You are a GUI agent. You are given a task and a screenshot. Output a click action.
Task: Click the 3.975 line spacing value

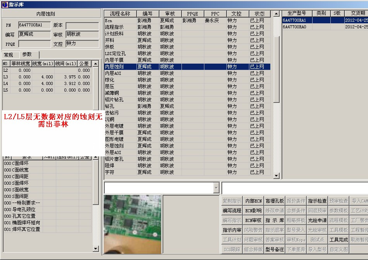click(70, 77)
